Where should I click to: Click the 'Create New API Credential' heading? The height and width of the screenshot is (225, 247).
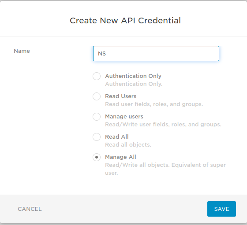[x=125, y=21]
